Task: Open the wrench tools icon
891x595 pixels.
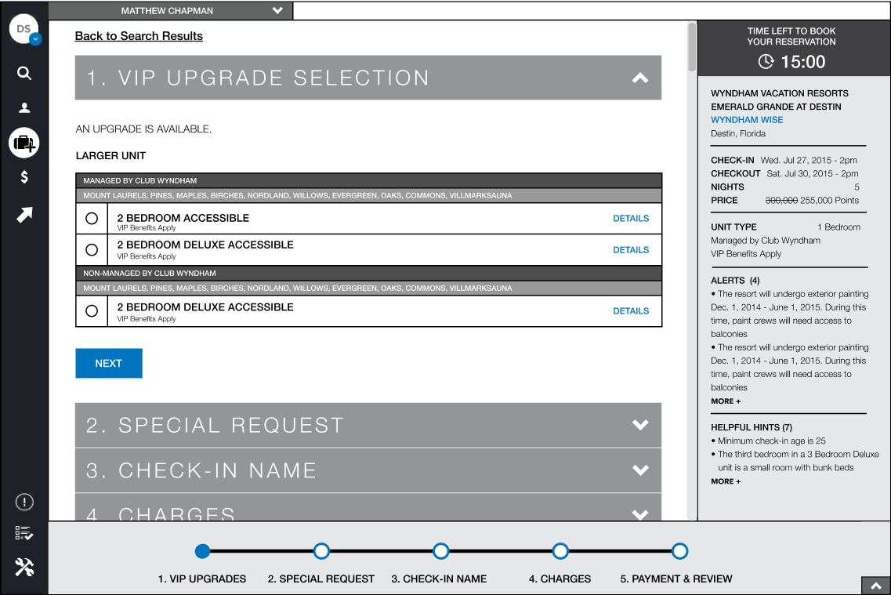Action: (24, 568)
